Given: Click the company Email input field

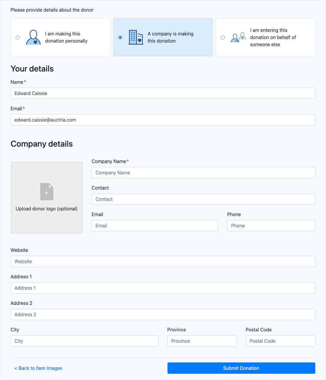Looking at the screenshot, I should click(x=155, y=226).
